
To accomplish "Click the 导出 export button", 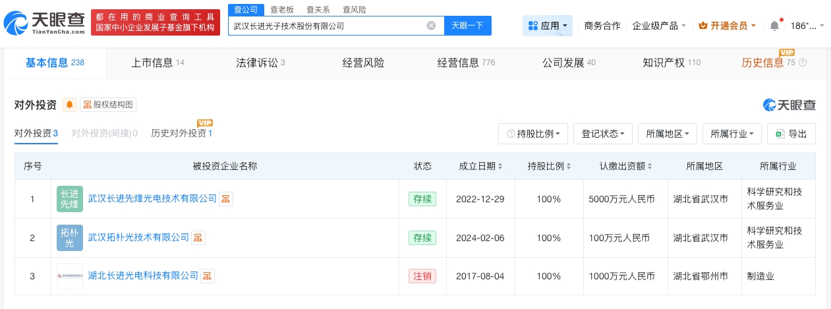I will (791, 134).
